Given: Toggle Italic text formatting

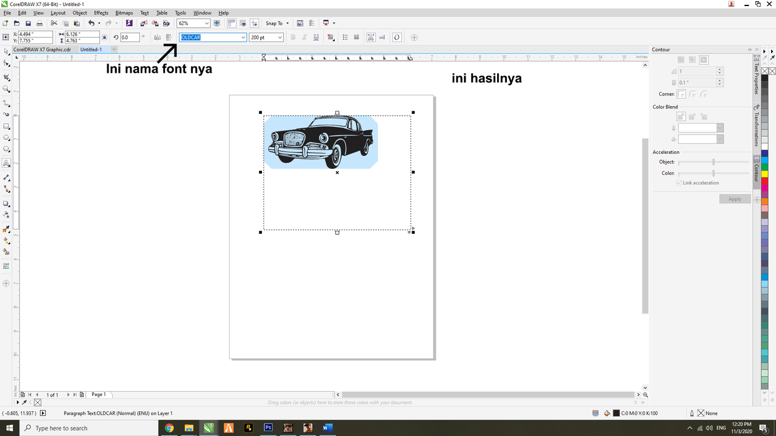Looking at the screenshot, I should (305, 38).
